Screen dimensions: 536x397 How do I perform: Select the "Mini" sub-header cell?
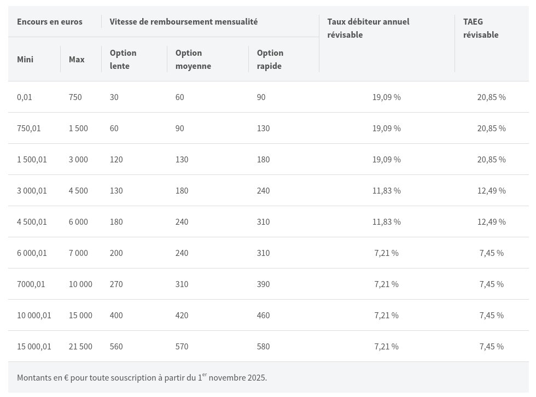[25, 59]
